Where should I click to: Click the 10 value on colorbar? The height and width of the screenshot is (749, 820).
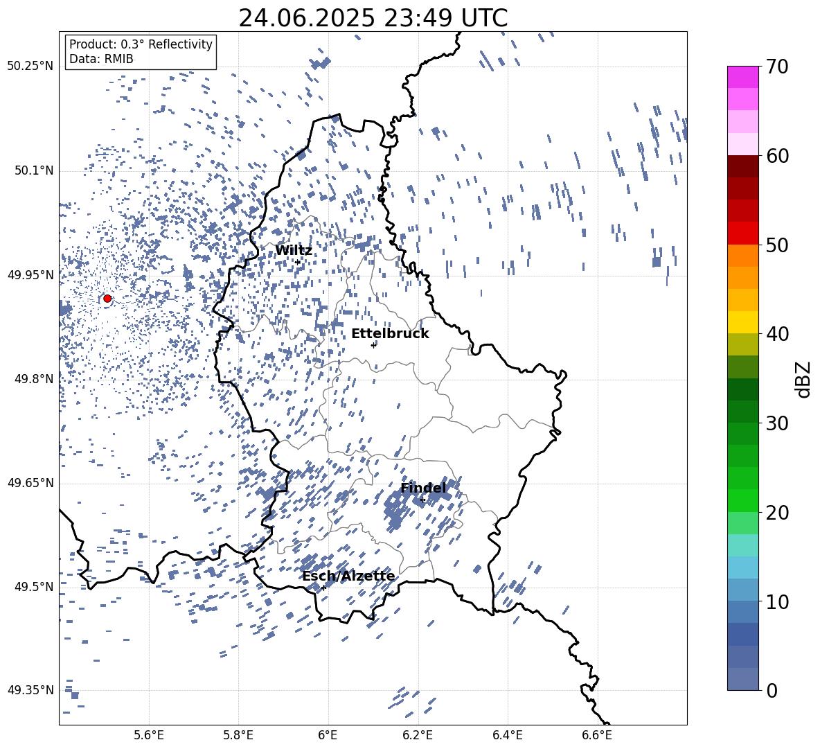777,601
